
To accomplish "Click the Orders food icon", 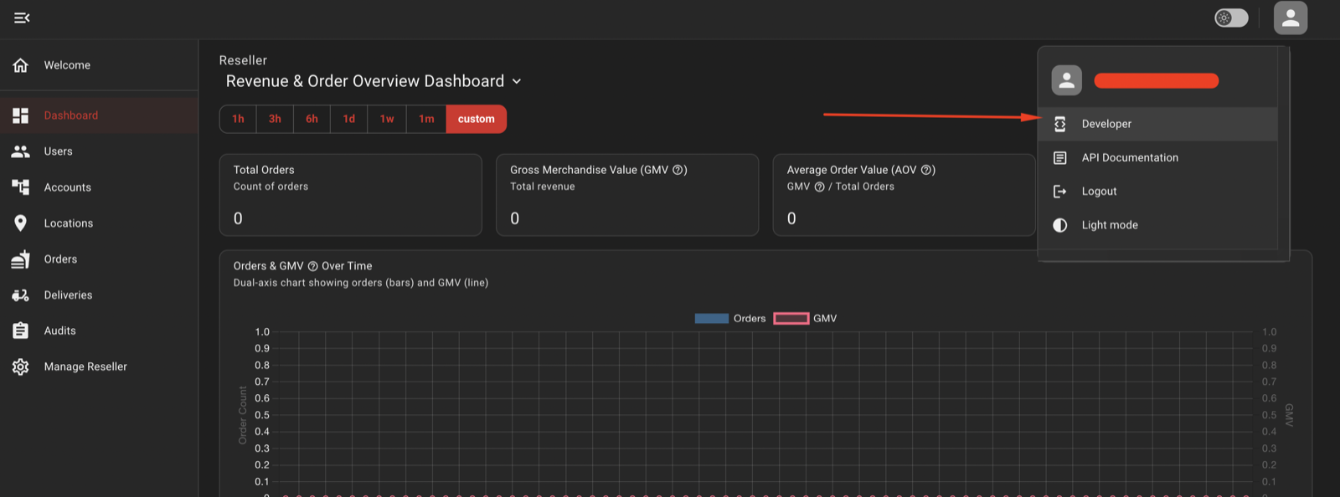I will (21, 259).
